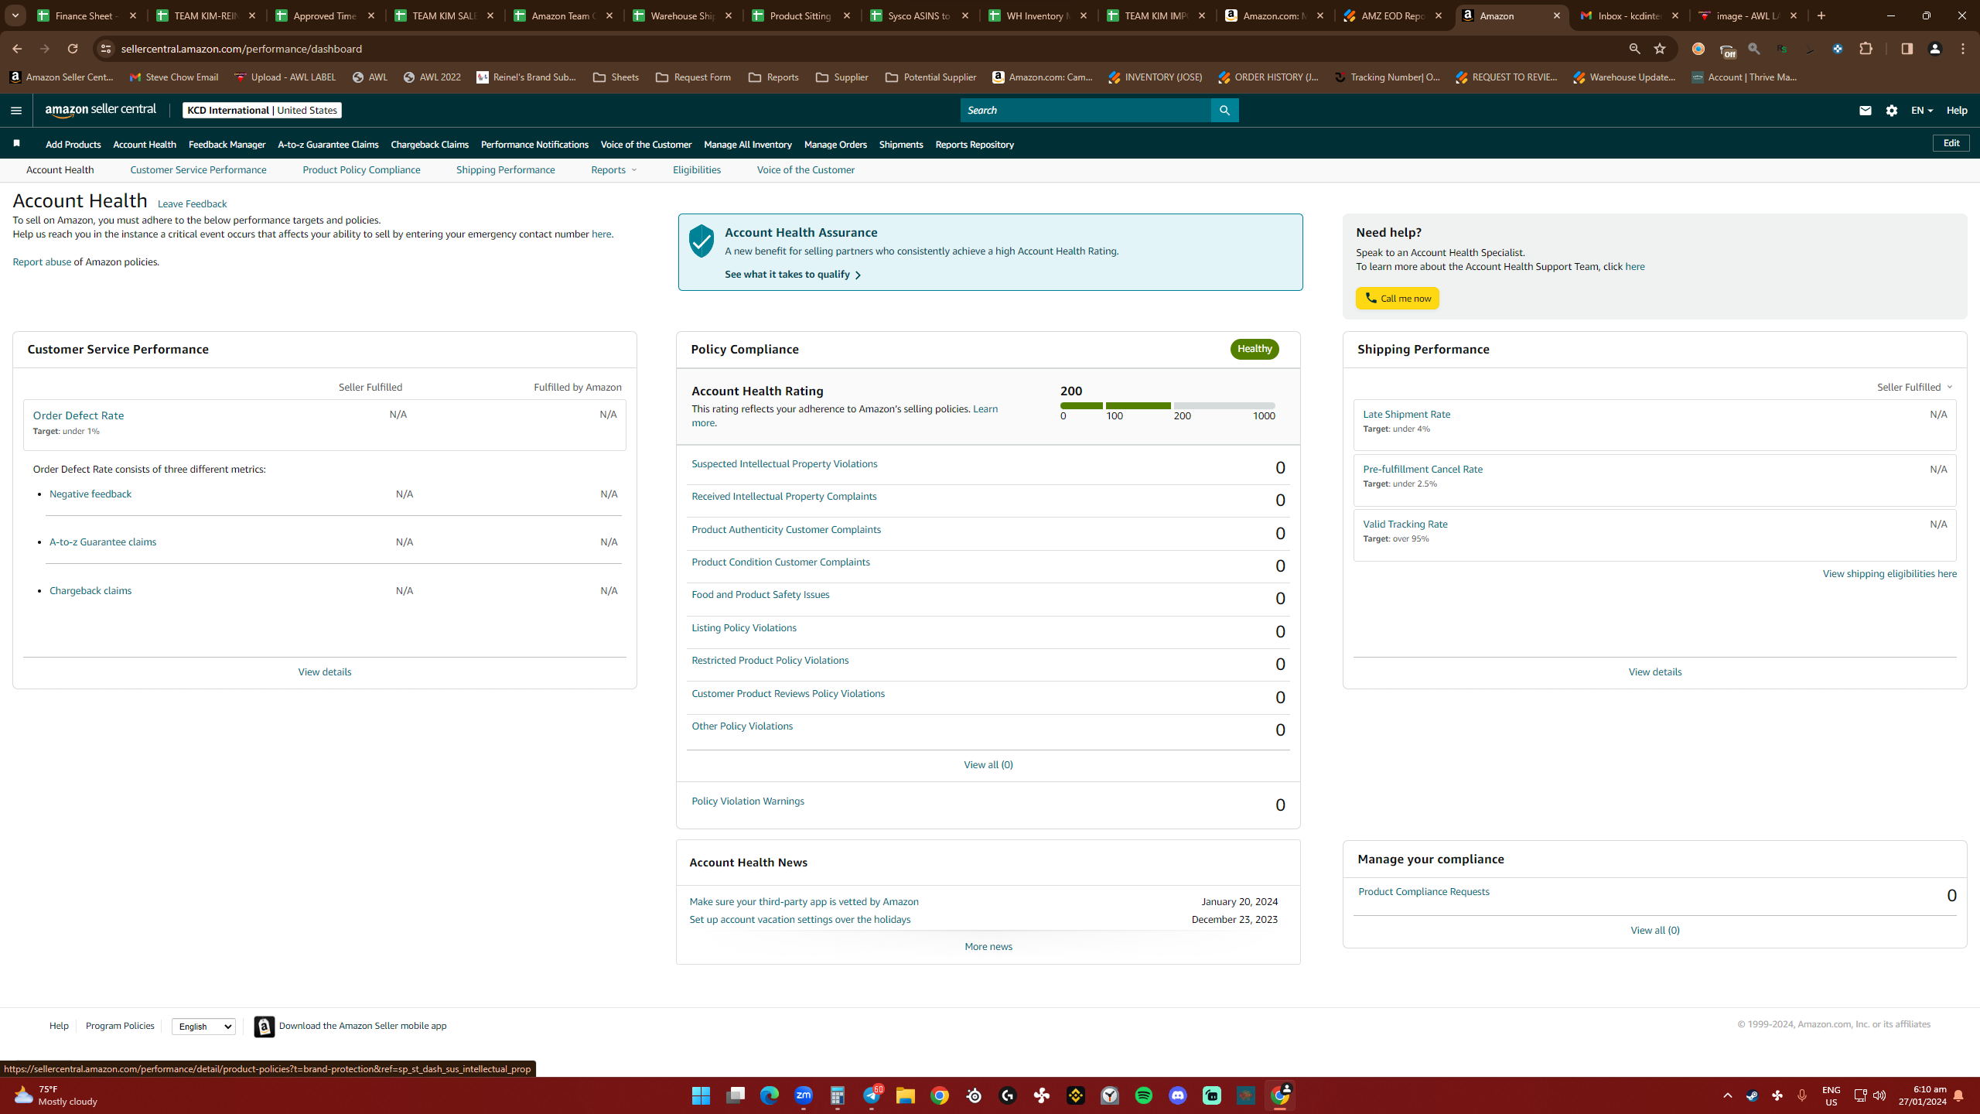Switch to the AMZ EOD Report browser tab
This screenshot has height=1114, width=1980.
pyautogui.click(x=1392, y=15)
